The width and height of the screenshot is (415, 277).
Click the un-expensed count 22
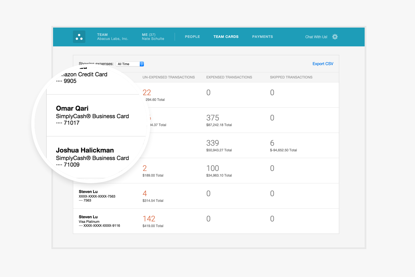[x=147, y=92]
